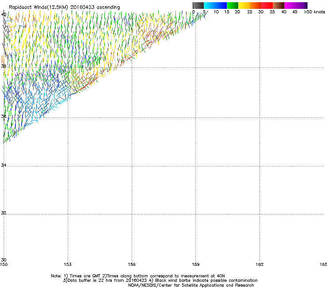327x288 pixels.
Task: Click the '>50 knots' legend label
Action: (314, 12)
